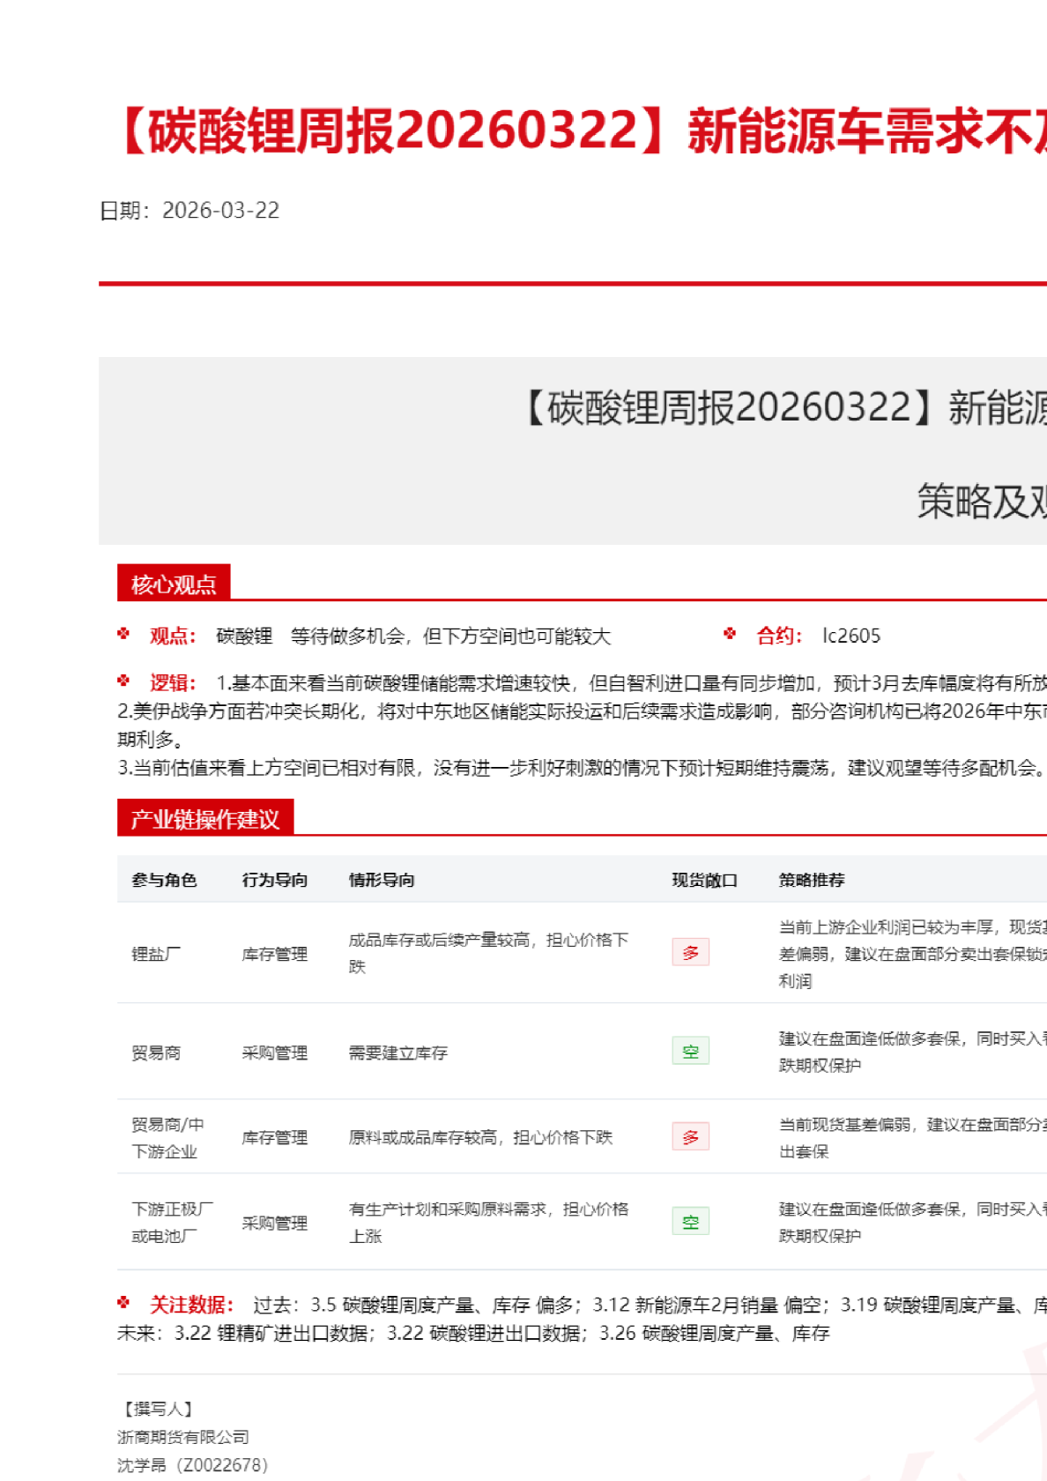Click the red bullet icon before 逻辑
This screenshot has width=1047, height=1481.
point(123,681)
